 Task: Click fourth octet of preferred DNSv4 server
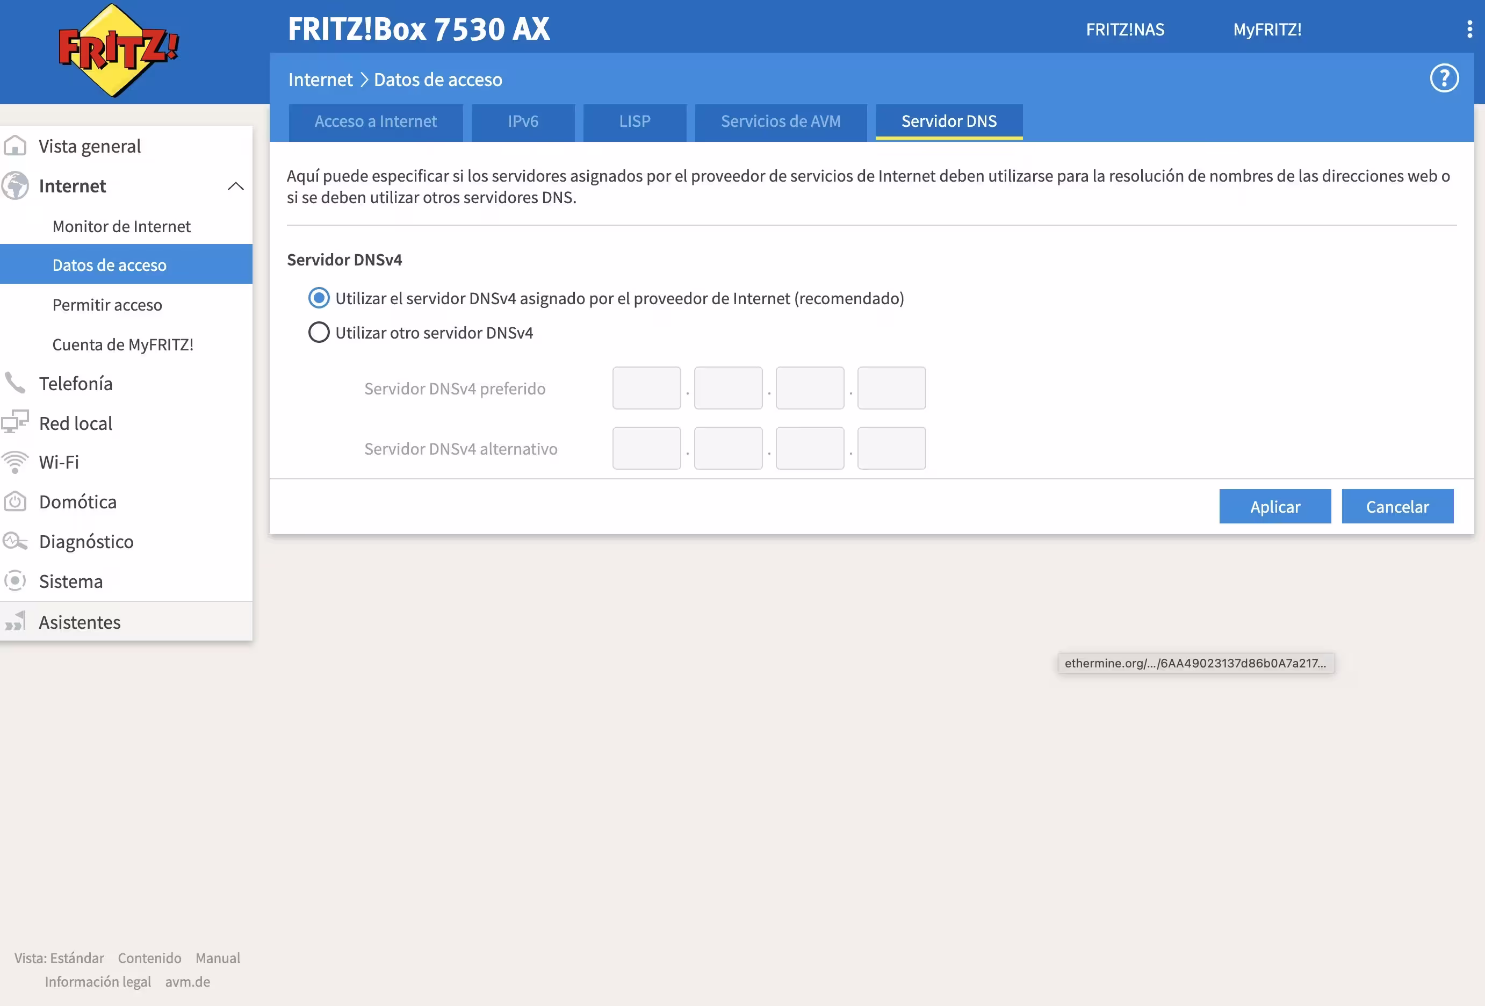891,388
